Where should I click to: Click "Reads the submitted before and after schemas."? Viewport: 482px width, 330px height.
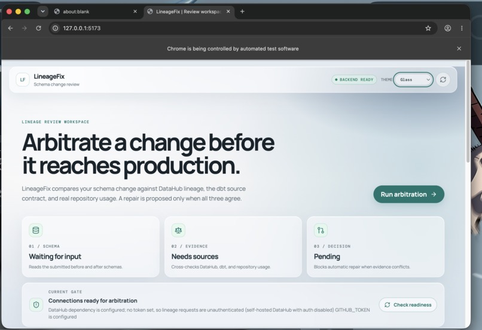(75, 267)
